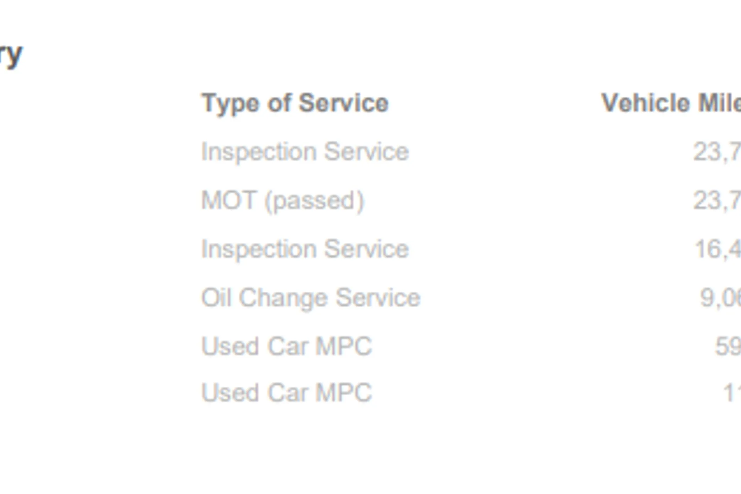The image size is (741, 494).
Task: Select the bottom Used Car MPC entry
Action: pyautogui.click(x=286, y=393)
